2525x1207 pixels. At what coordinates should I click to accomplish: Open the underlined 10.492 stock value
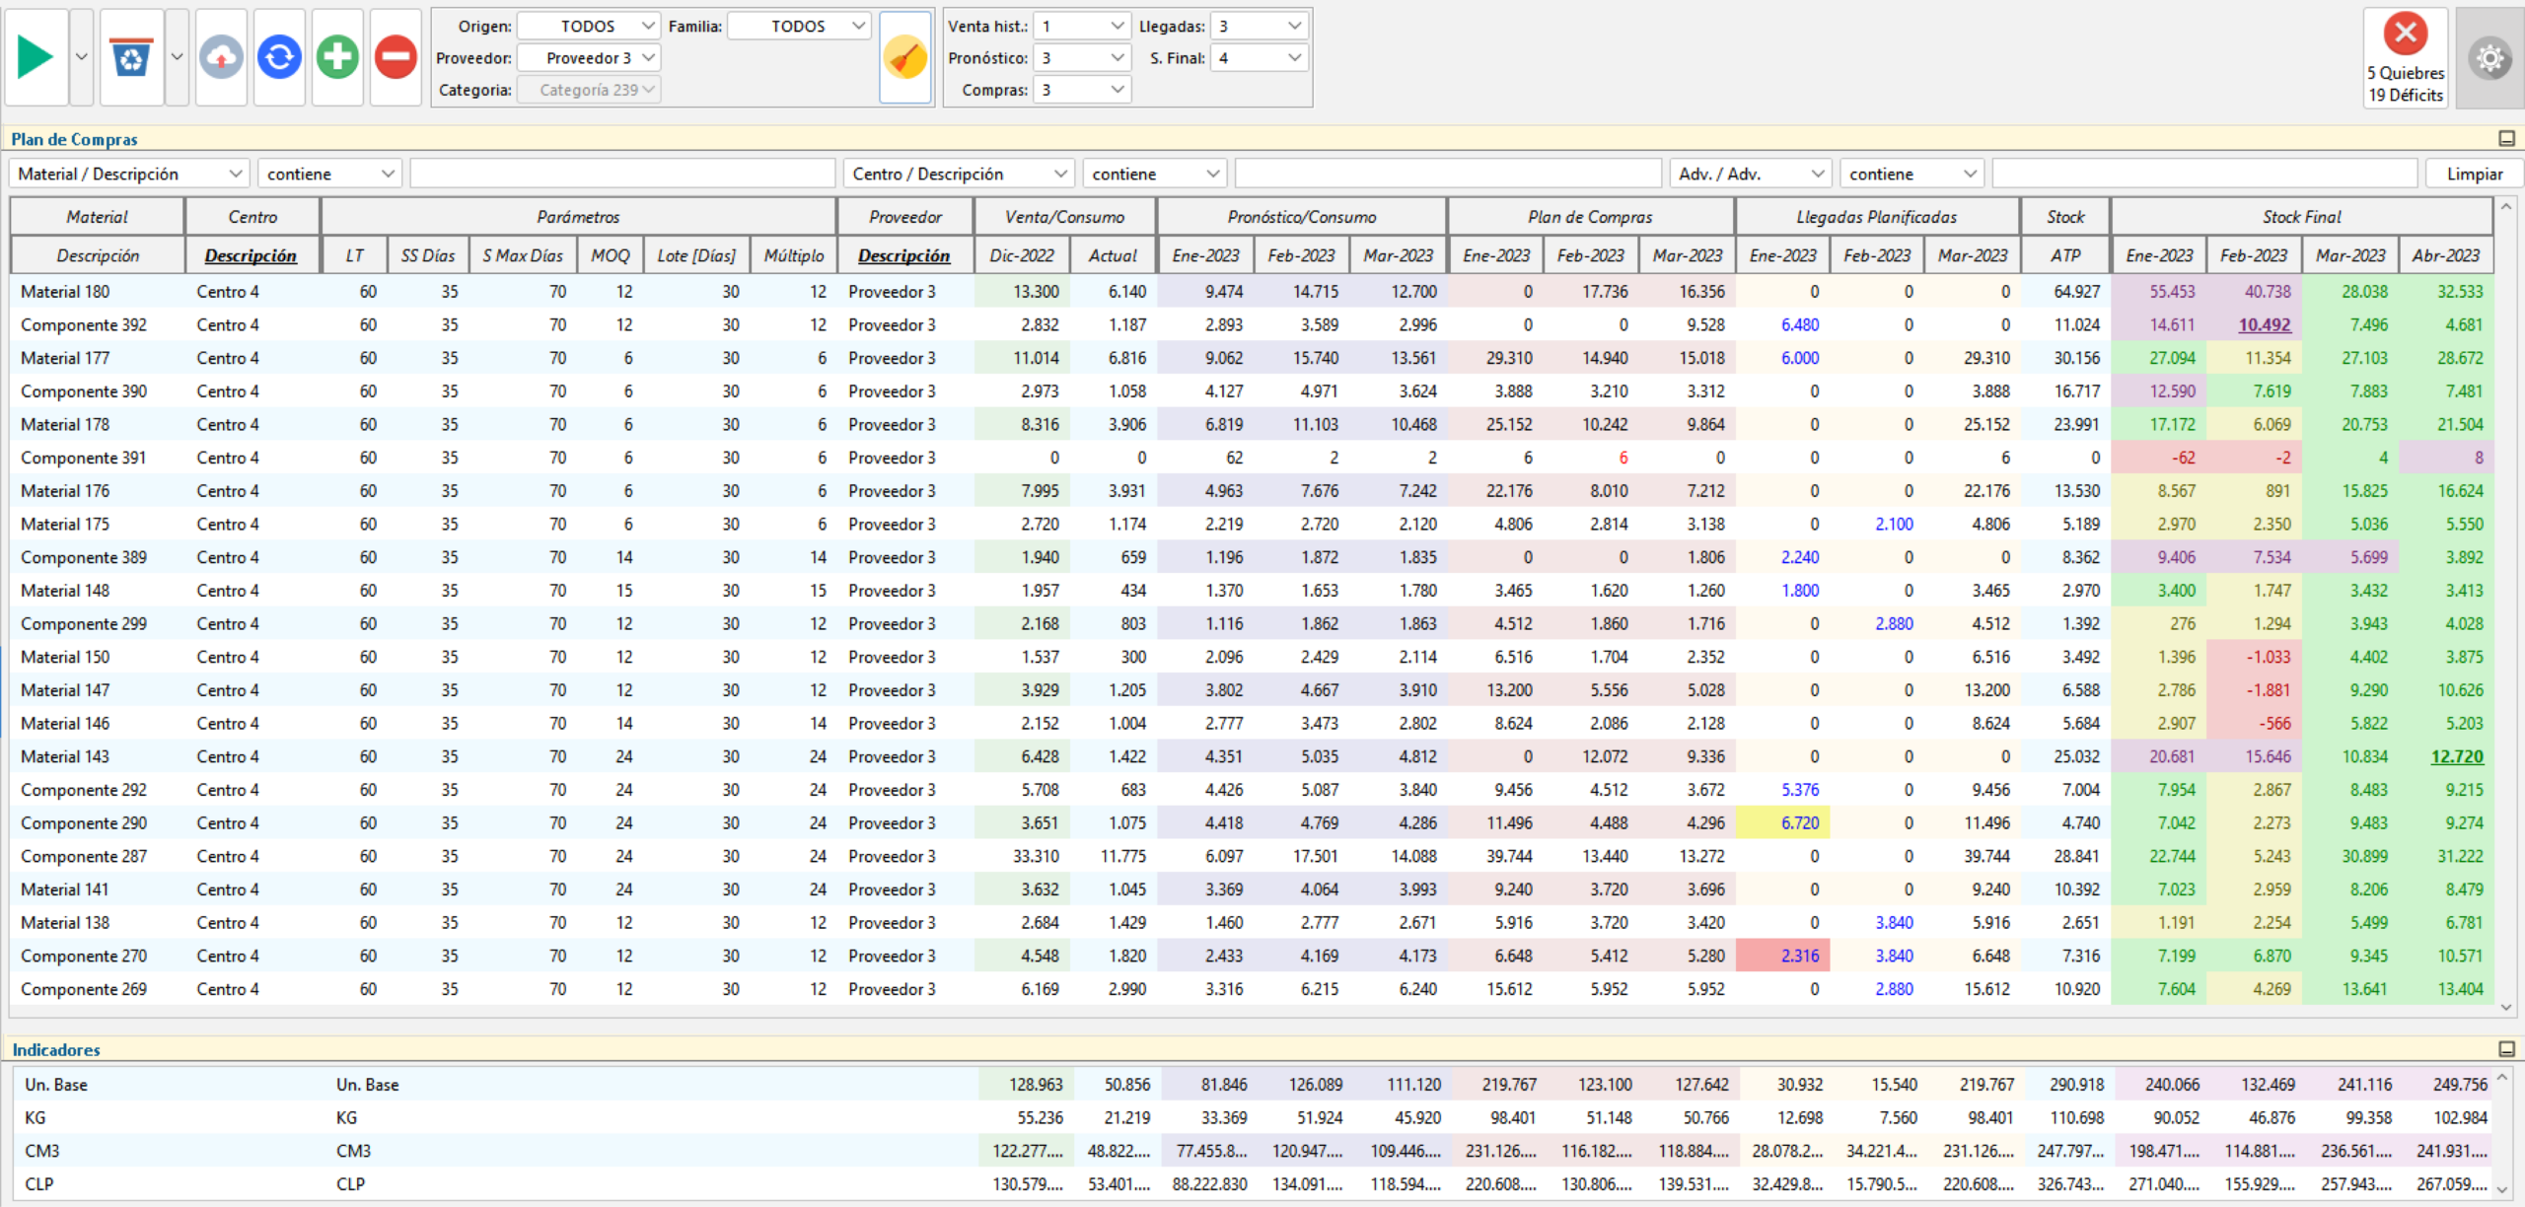point(2265,324)
